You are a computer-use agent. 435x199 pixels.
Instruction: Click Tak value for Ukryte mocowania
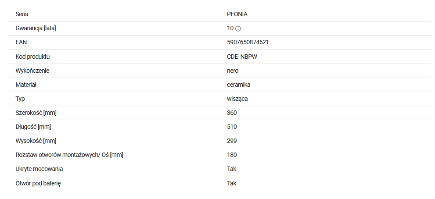(x=232, y=169)
